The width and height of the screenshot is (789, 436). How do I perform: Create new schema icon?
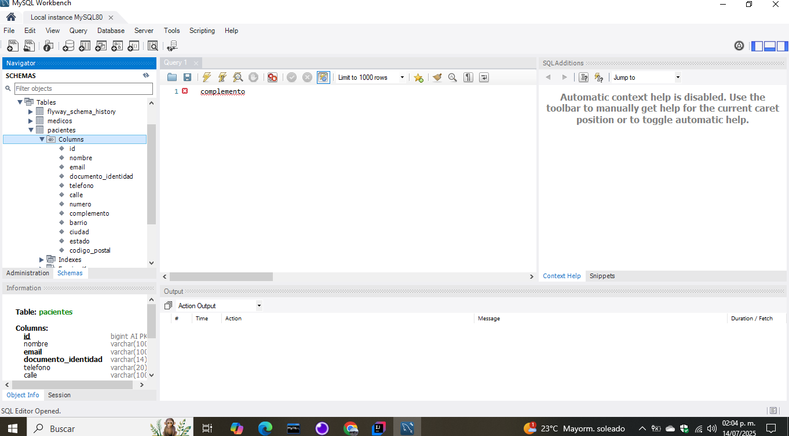point(68,46)
